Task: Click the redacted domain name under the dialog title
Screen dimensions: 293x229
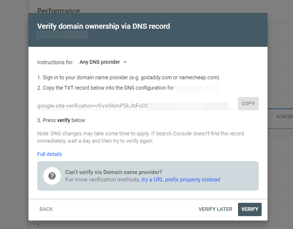Action: tap(55, 35)
